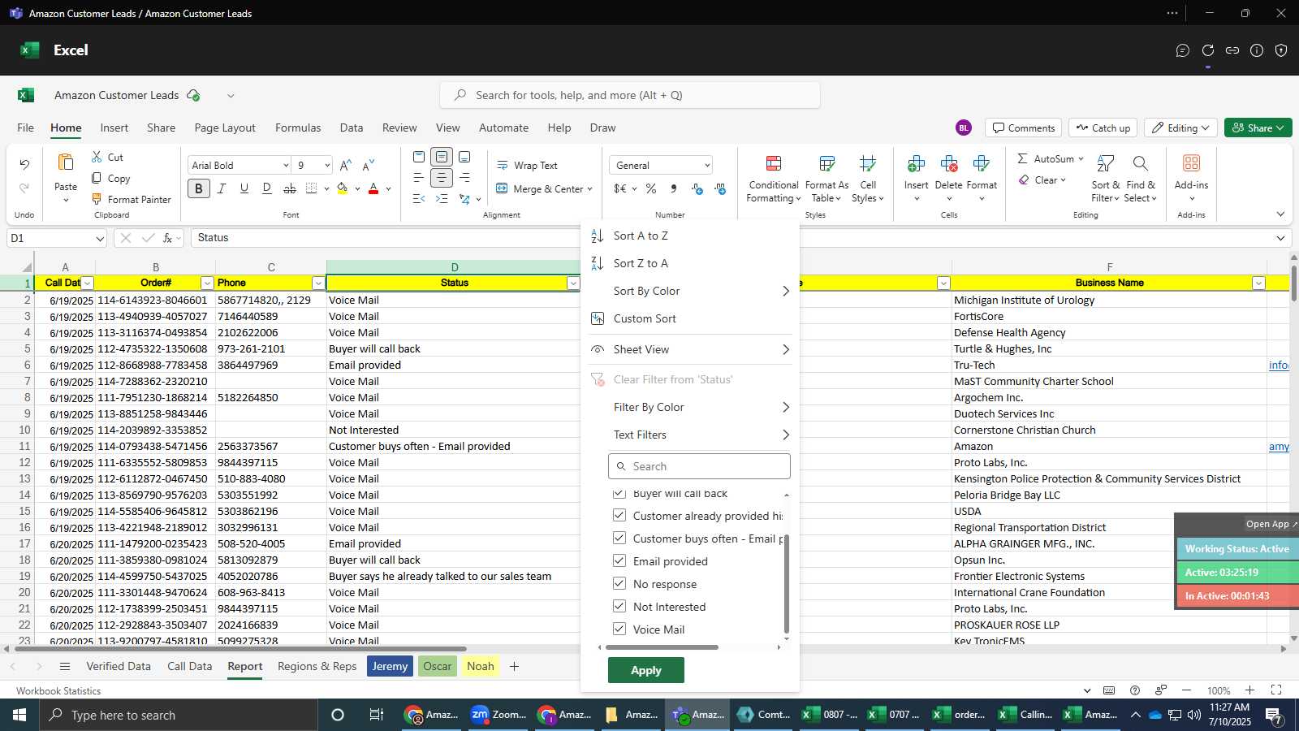Click the filter Search input field
Image resolution: width=1299 pixels, height=731 pixels.
(699, 466)
